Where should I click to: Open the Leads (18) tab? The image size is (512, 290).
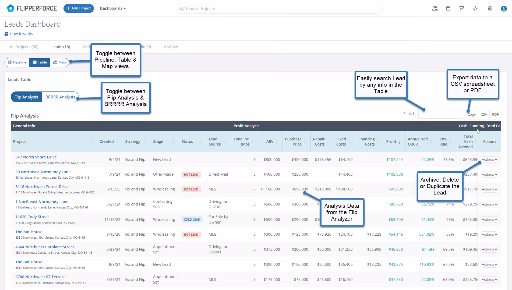click(x=61, y=47)
